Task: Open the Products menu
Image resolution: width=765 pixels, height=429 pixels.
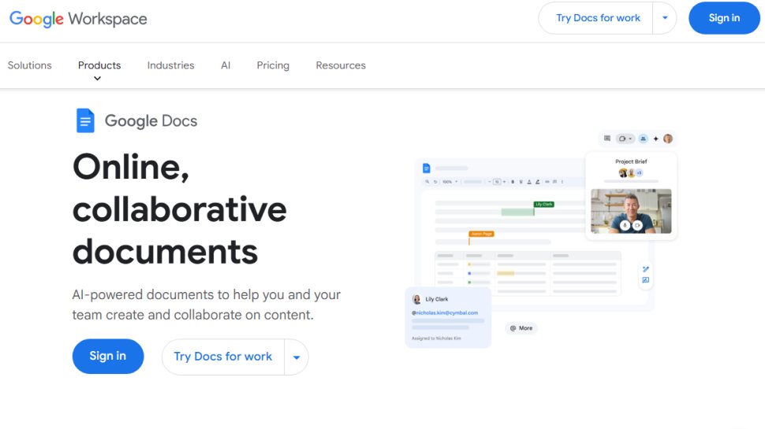Action: (x=99, y=65)
